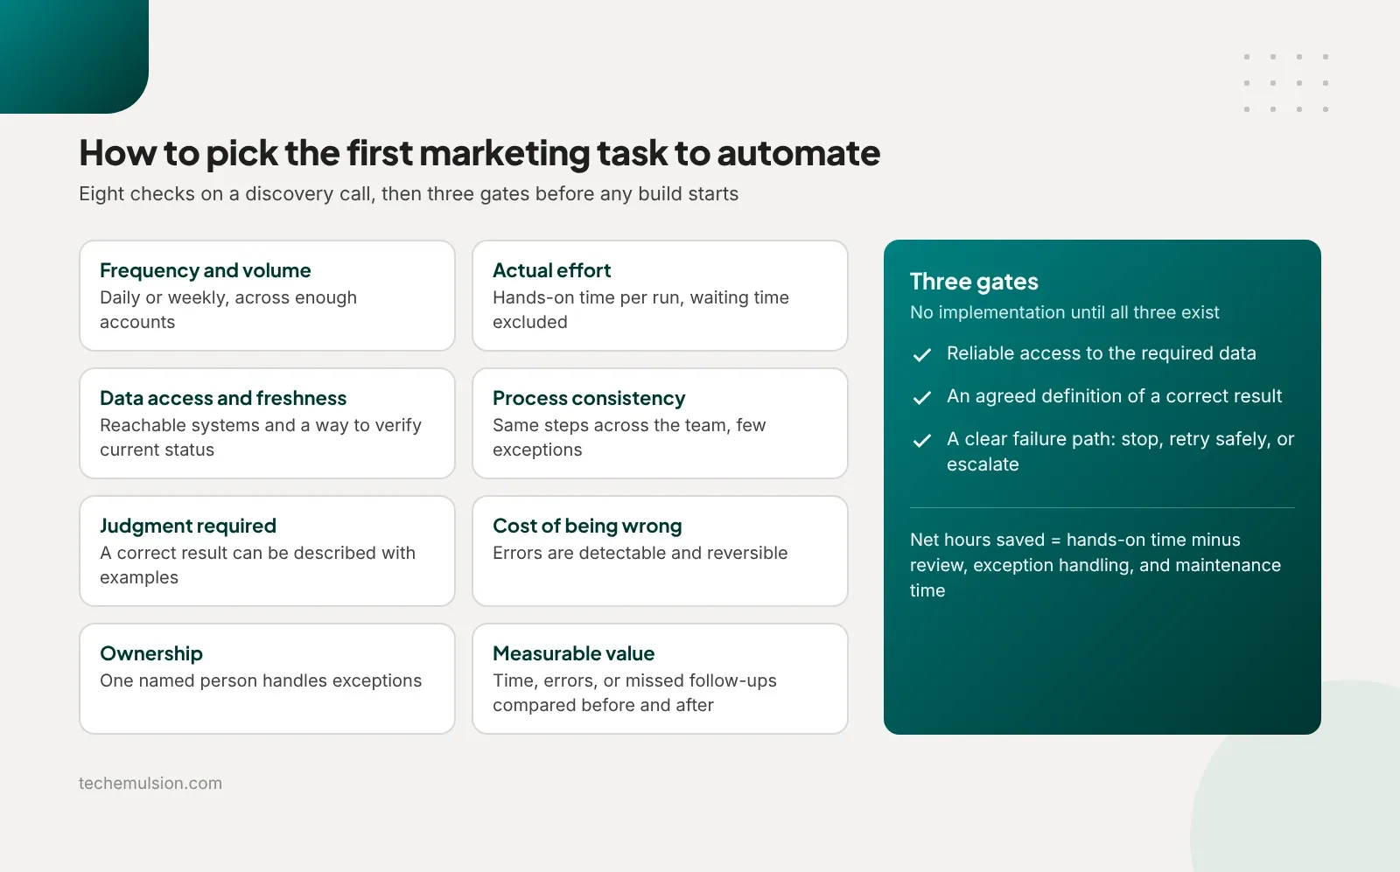Click the 'Three gates' panel title
The image size is (1400, 872).
974,282
